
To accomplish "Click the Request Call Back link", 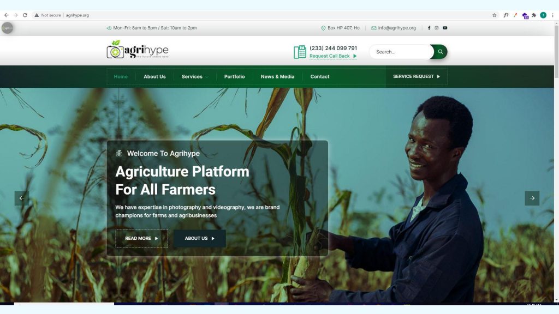I will [333, 56].
